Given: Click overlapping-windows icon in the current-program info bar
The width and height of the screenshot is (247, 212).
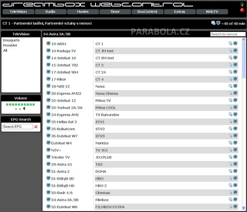Looking at the screenshot, I should [x=213, y=23].
